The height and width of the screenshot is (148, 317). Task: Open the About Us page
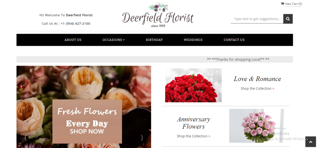coord(73,40)
